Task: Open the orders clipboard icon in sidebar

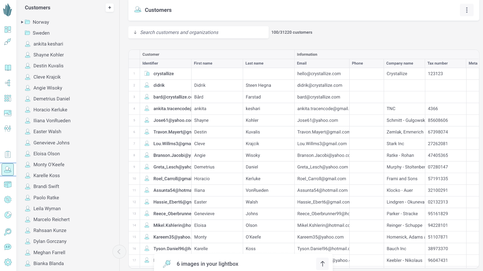Action: click(x=8, y=154)
